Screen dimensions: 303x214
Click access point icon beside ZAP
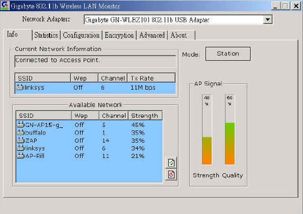[21, 140]
